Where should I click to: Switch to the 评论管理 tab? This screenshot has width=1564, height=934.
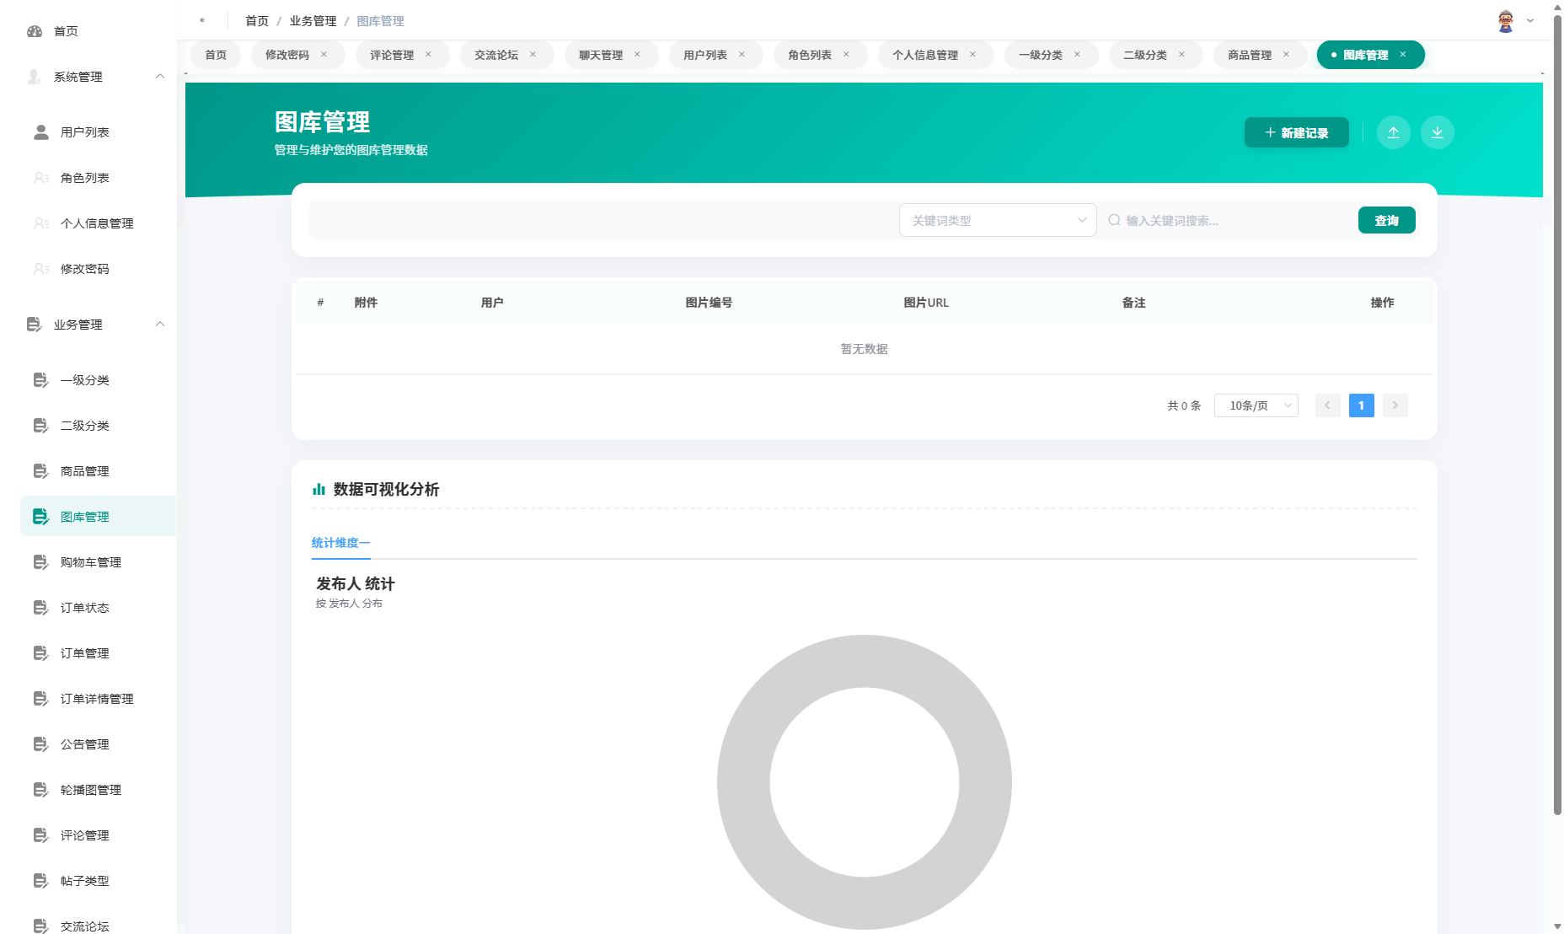[x=393, y=54]
